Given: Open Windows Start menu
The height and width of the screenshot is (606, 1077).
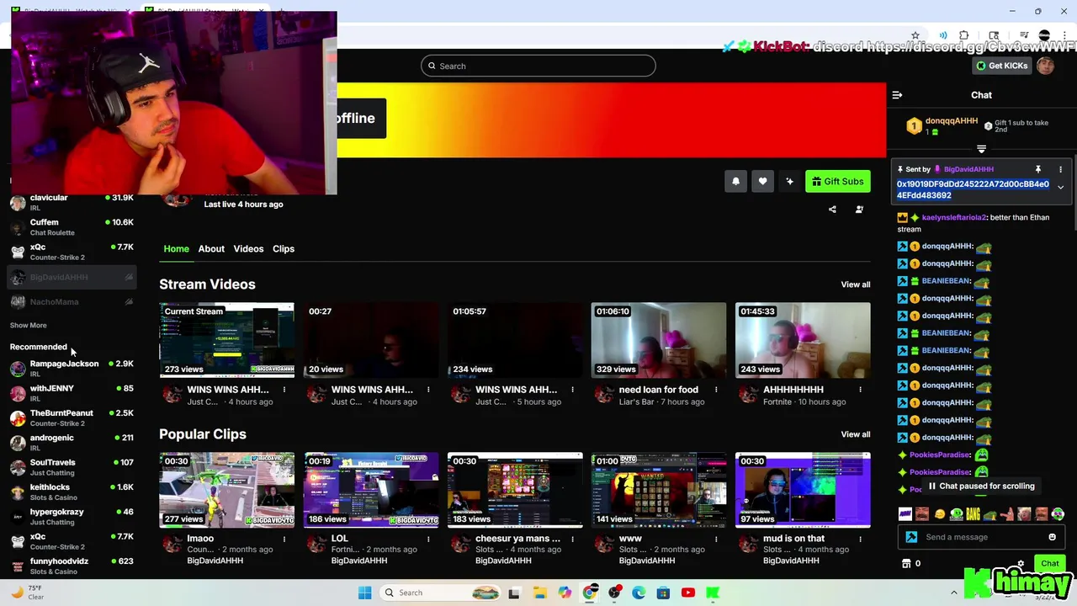Looking at the screenshot, I should 364,593.
